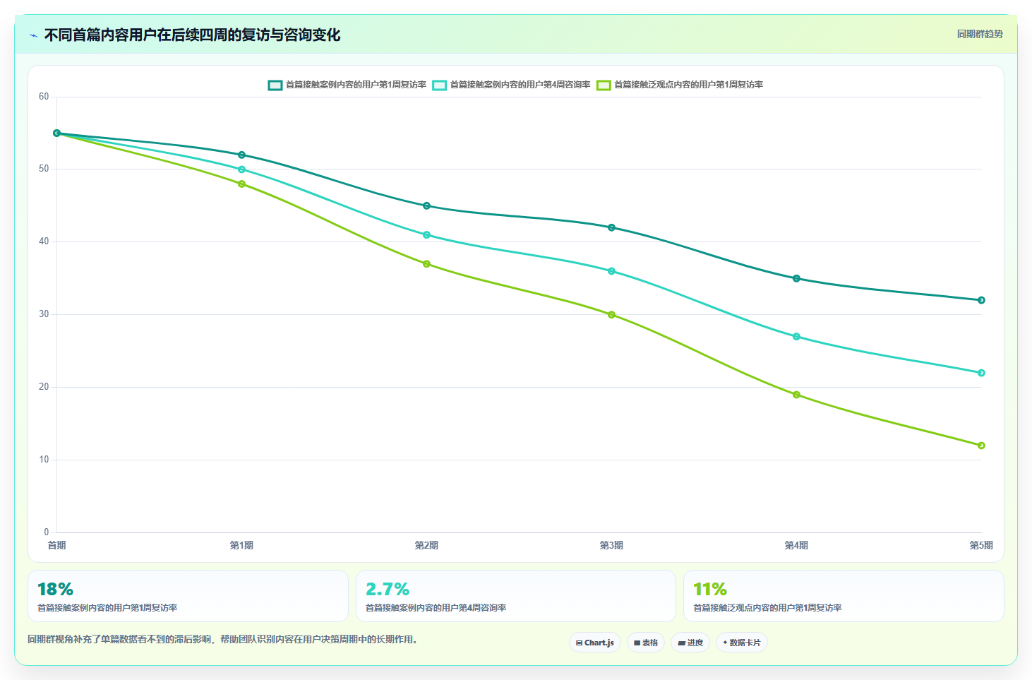
Task: Select the light turquoise data point at 第5期
Action: pyautogui.click(x=981, y=373)
